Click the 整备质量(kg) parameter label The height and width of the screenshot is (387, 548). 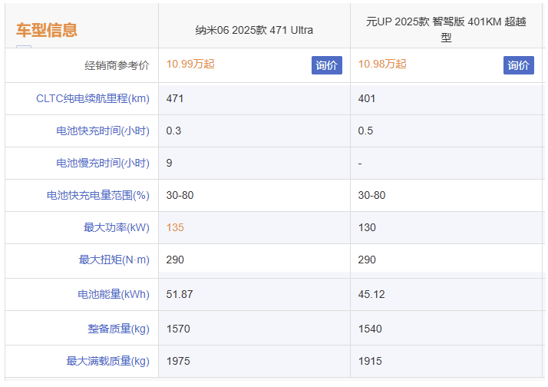118,329
